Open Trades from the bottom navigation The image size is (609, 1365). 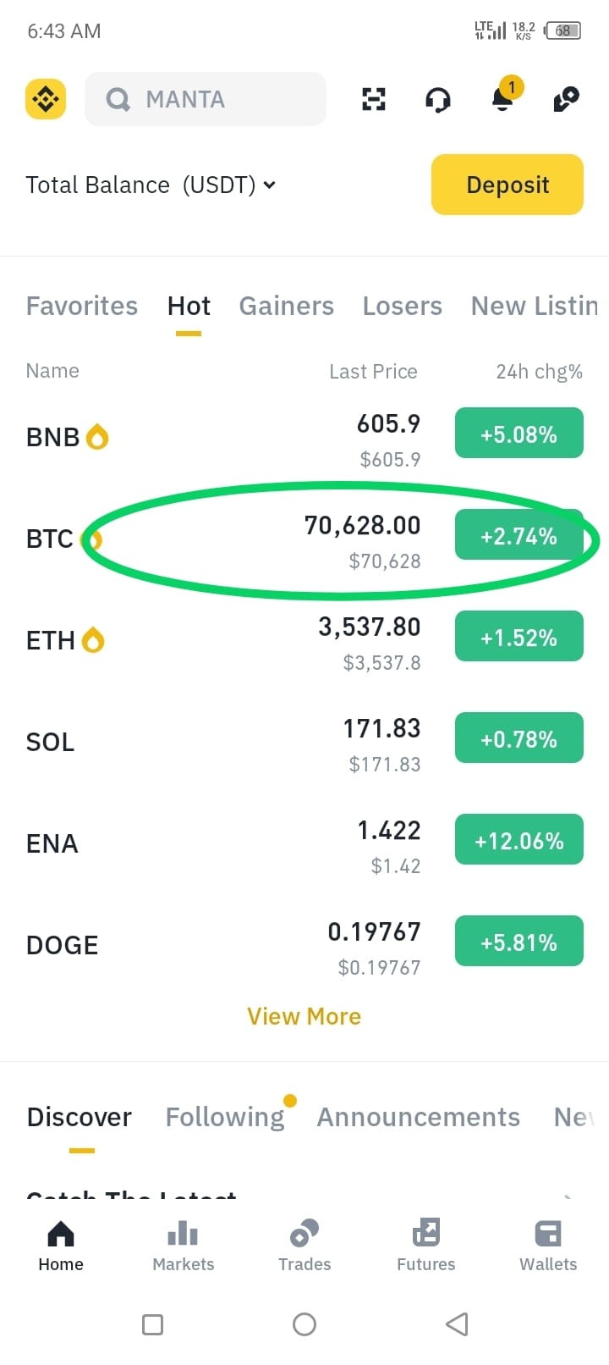click(304, 1246)
